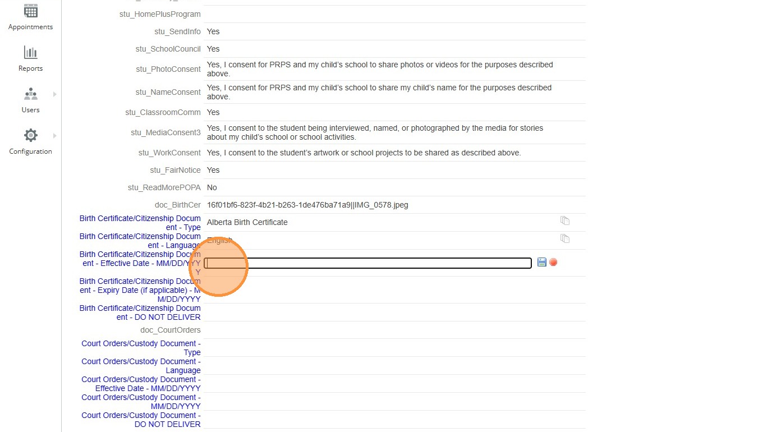Copy the Alberta Birth Certificate value
The image size is (772, 432).
565,221
